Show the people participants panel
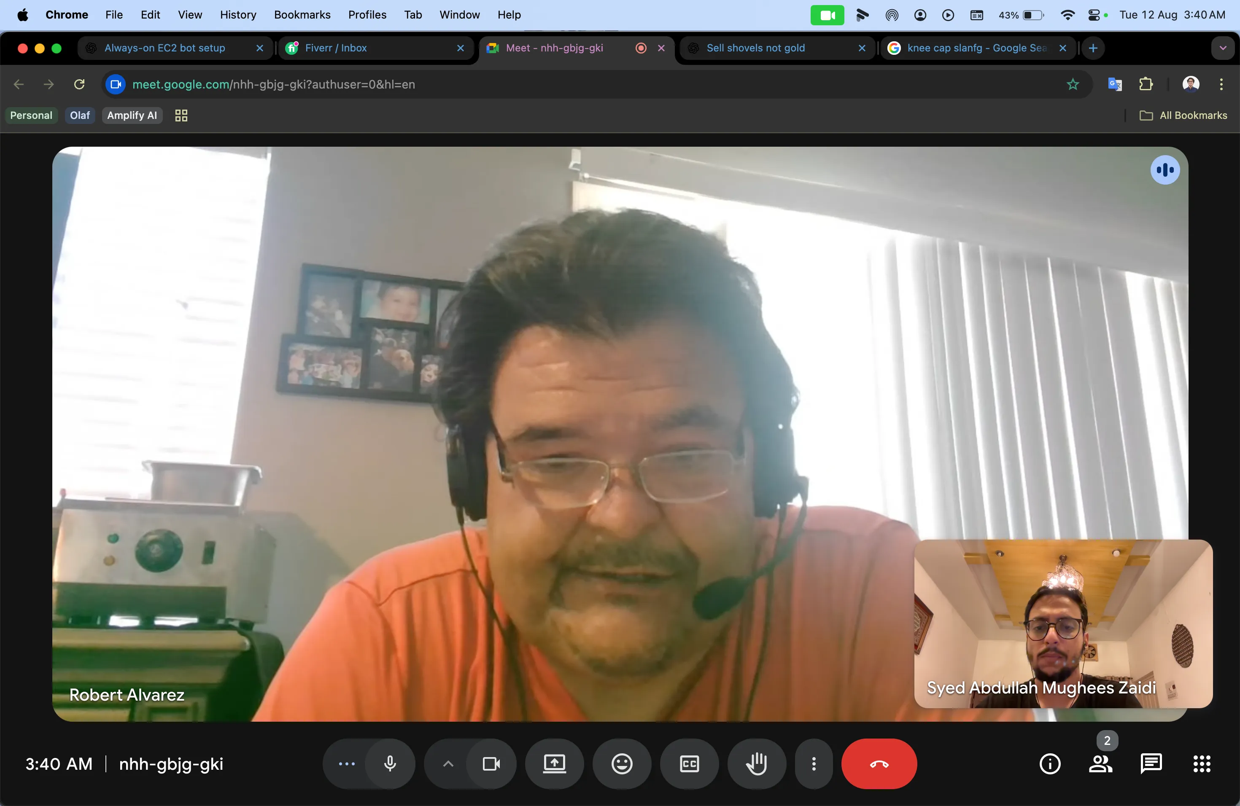 point(1100,764)
